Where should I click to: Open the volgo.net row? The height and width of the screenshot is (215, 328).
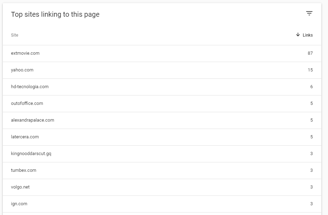162,187
